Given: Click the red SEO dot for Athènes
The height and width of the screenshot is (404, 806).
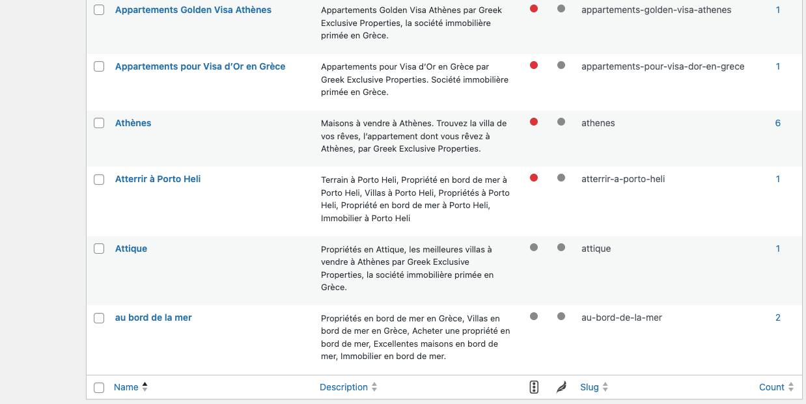Looking at the screenshot, I should 534,122.
